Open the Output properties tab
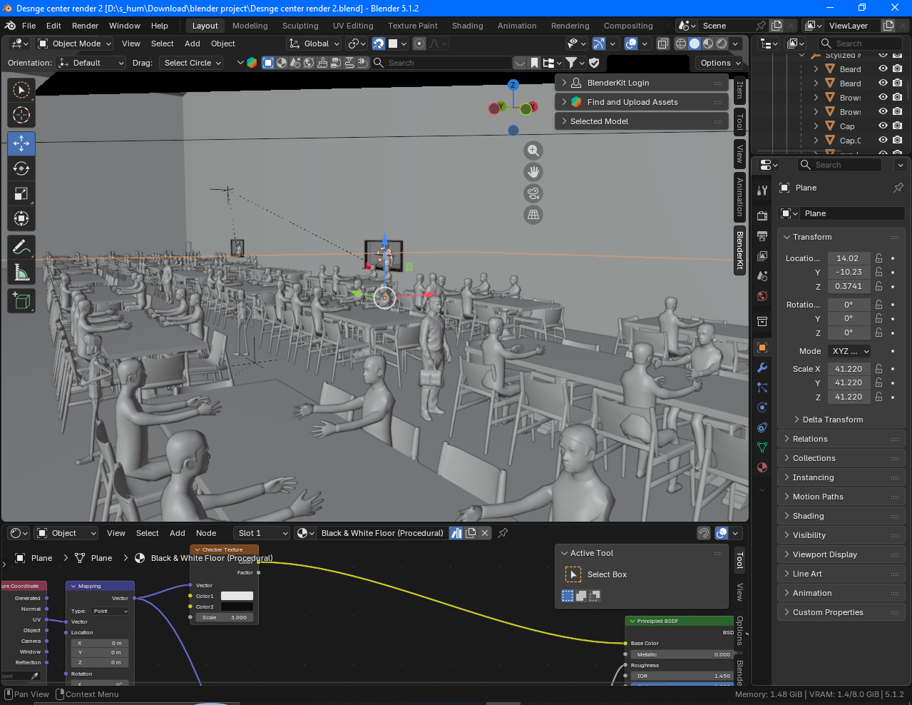 click(x=762, y=235)
